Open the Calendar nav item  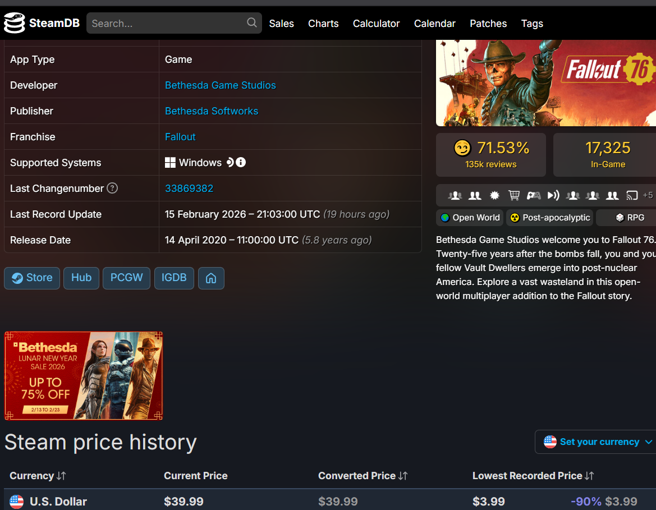tap(435, 24)
